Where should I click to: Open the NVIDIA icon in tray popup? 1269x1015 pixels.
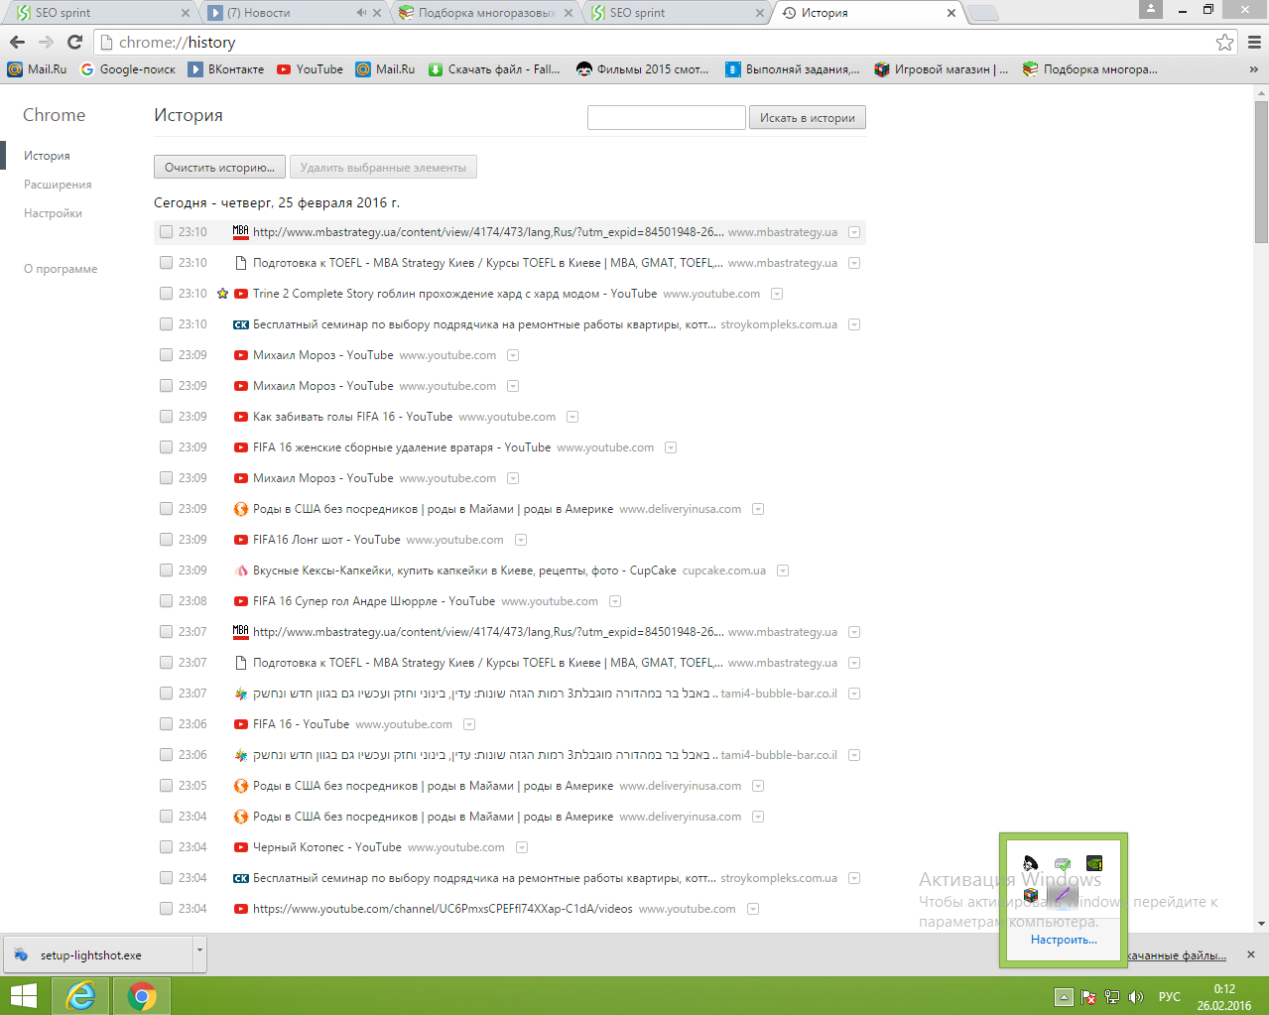pyautogui.click(x=1094, y=863)
